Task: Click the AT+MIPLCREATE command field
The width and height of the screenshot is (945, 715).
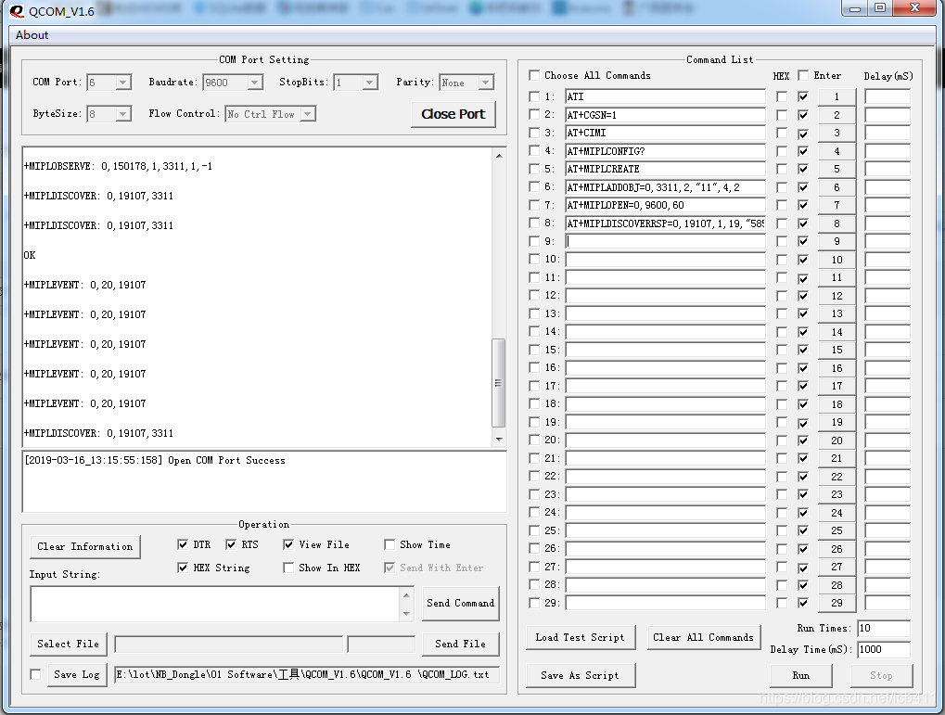Action: pyautogui.click(x=665, y=169)
